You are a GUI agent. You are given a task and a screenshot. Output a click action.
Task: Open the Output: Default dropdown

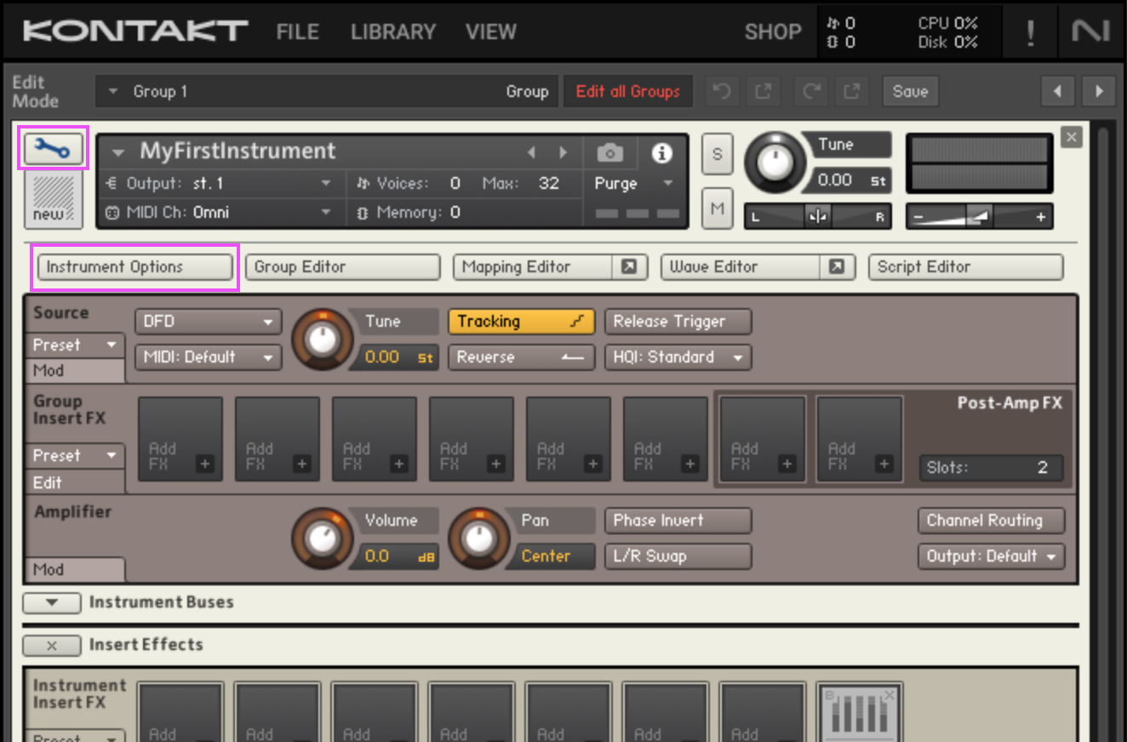[991, 556]
